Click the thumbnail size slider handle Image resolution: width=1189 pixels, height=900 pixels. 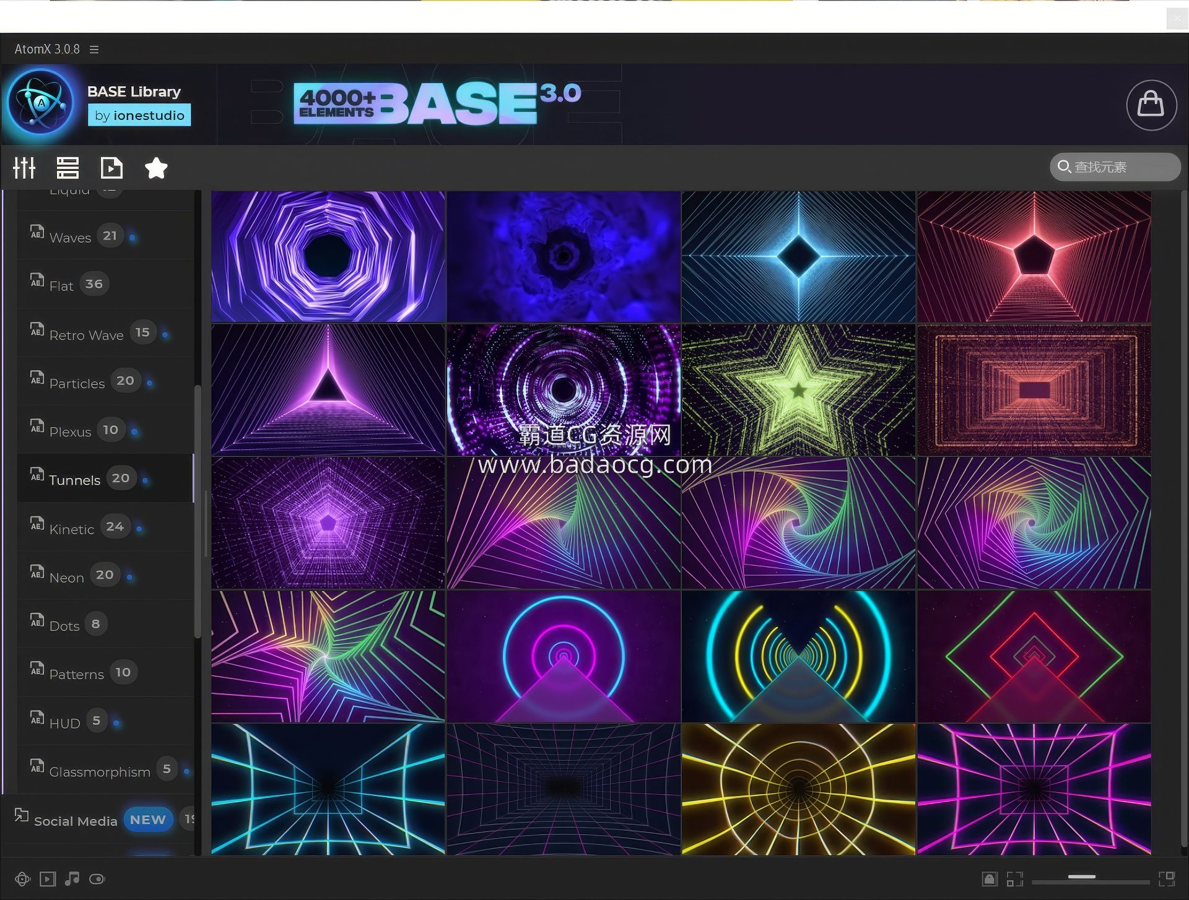click(1082, 876)
